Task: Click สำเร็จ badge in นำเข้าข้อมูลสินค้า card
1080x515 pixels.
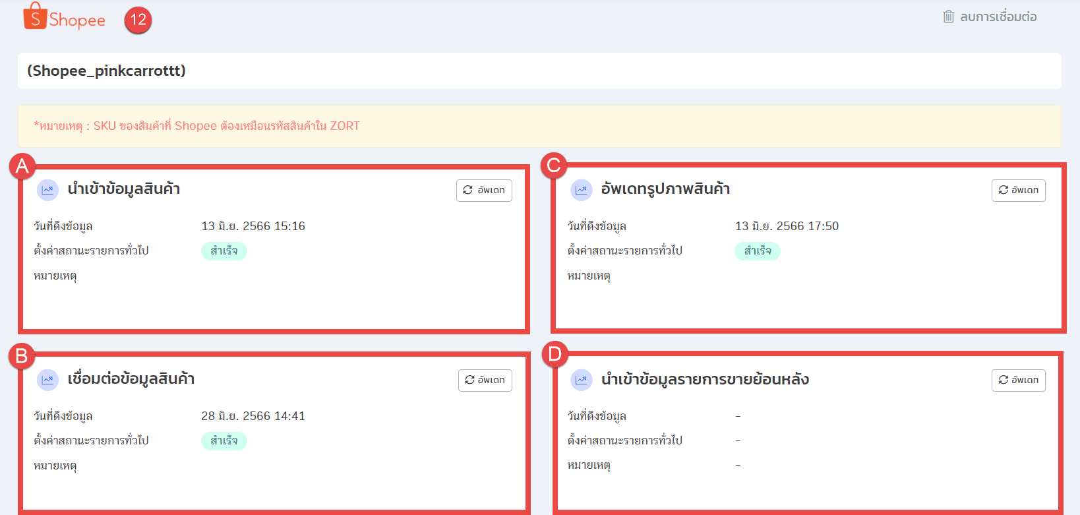Action: pos(224,251)
